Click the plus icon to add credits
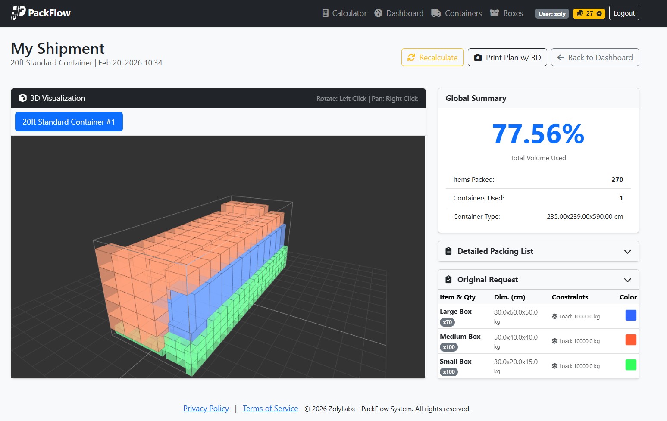Viewport: 667px width, 421px height. tap(598, 13)
